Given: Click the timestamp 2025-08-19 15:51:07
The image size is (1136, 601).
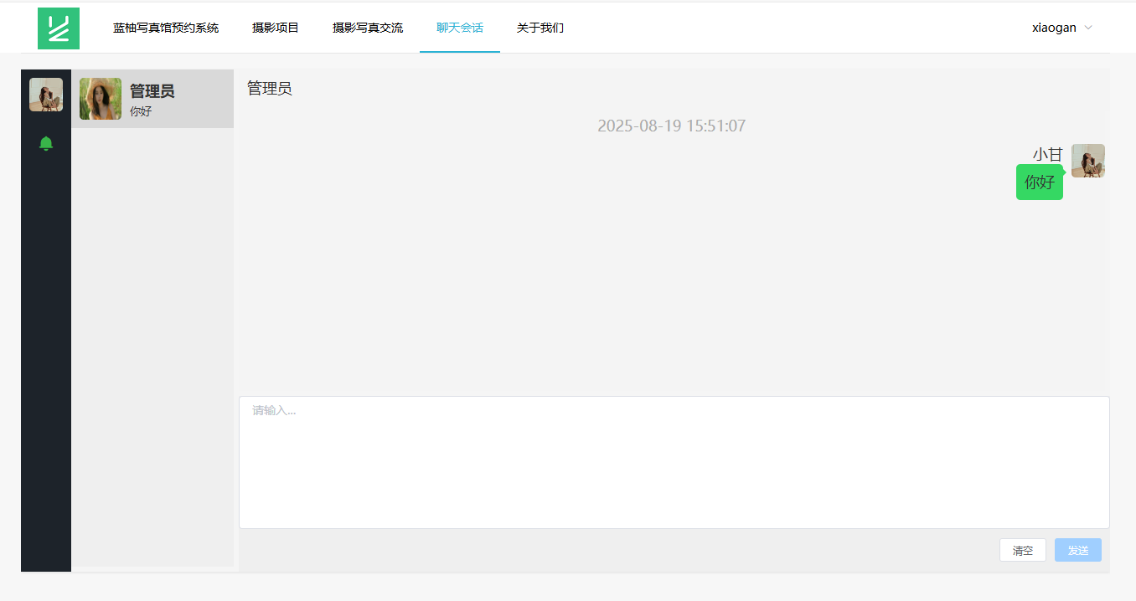Looking at the screenshot, I should point(672,126).
